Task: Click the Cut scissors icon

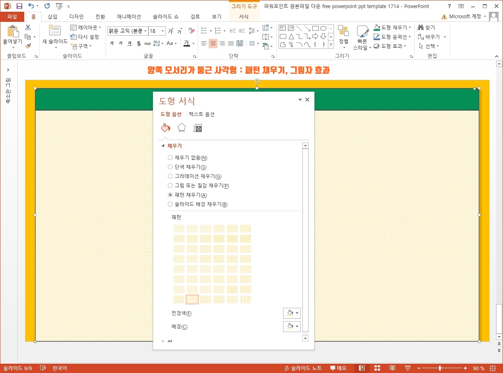Action: coord(28,28)
